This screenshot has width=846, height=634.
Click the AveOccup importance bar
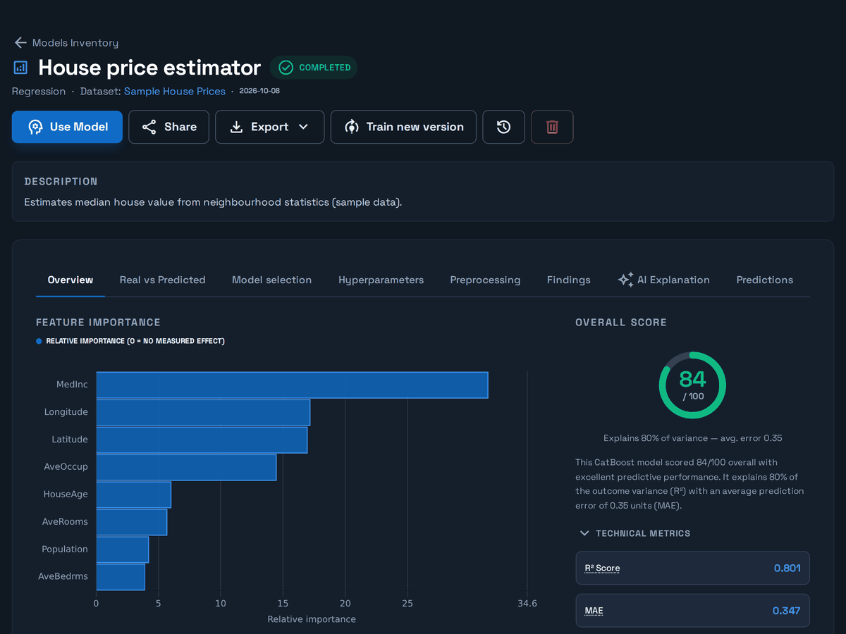pyautogui.click(x=186, y=467)
